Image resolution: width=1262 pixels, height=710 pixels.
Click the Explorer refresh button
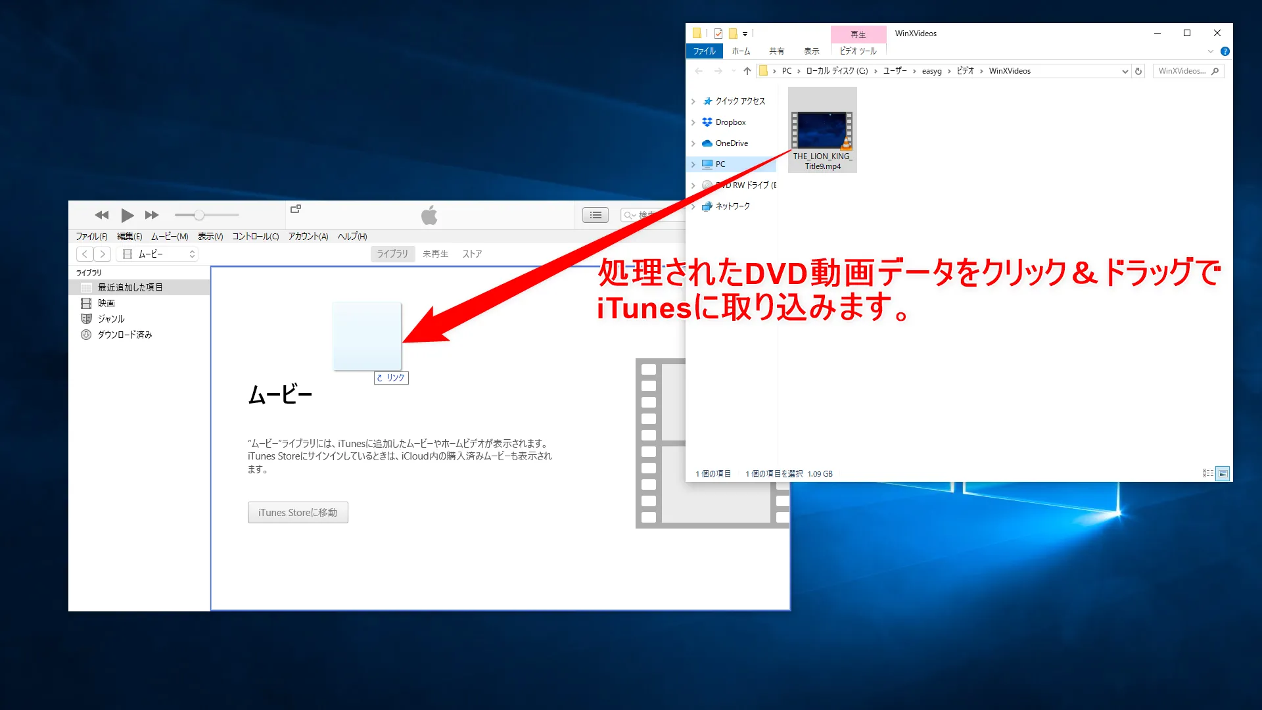click(1138, 71)
